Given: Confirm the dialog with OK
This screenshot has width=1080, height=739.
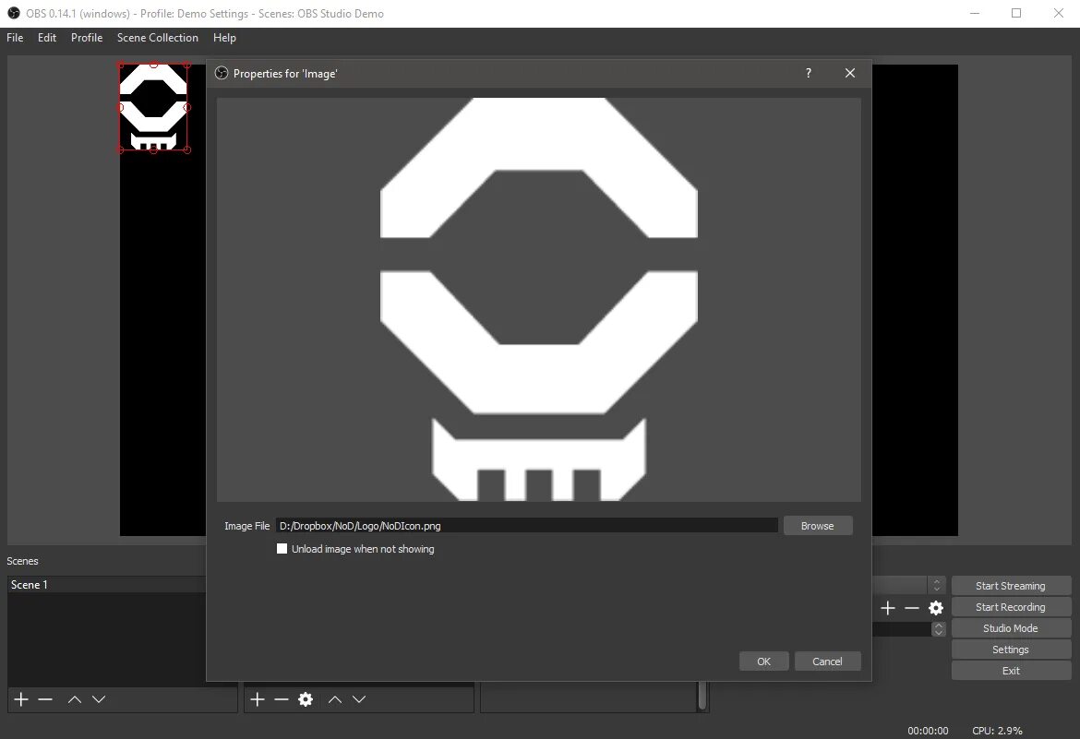Looking at the screenshot, I should tap(764, 662).
